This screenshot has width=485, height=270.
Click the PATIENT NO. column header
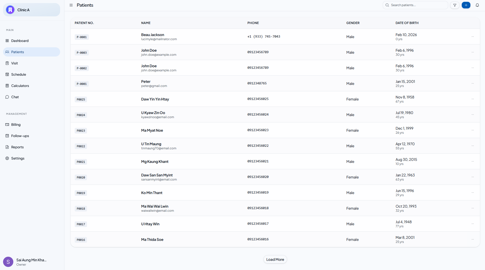(x=84, y=23)
